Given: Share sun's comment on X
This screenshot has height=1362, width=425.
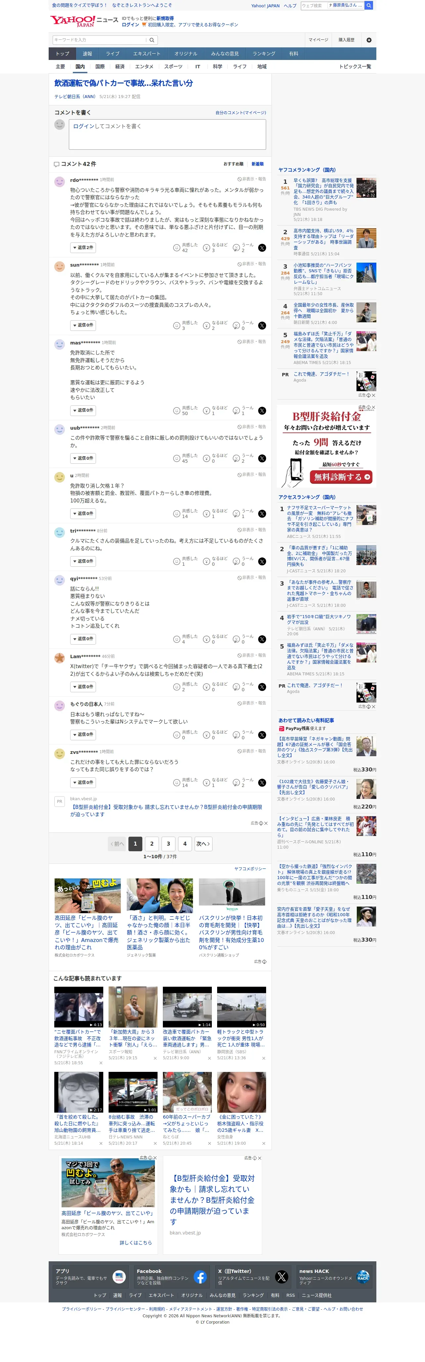Looking at the screenshot, I should pos(262,326).
